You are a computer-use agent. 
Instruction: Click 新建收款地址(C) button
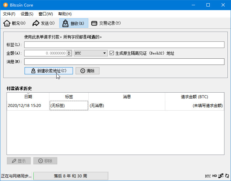click(x=49, y=71)
